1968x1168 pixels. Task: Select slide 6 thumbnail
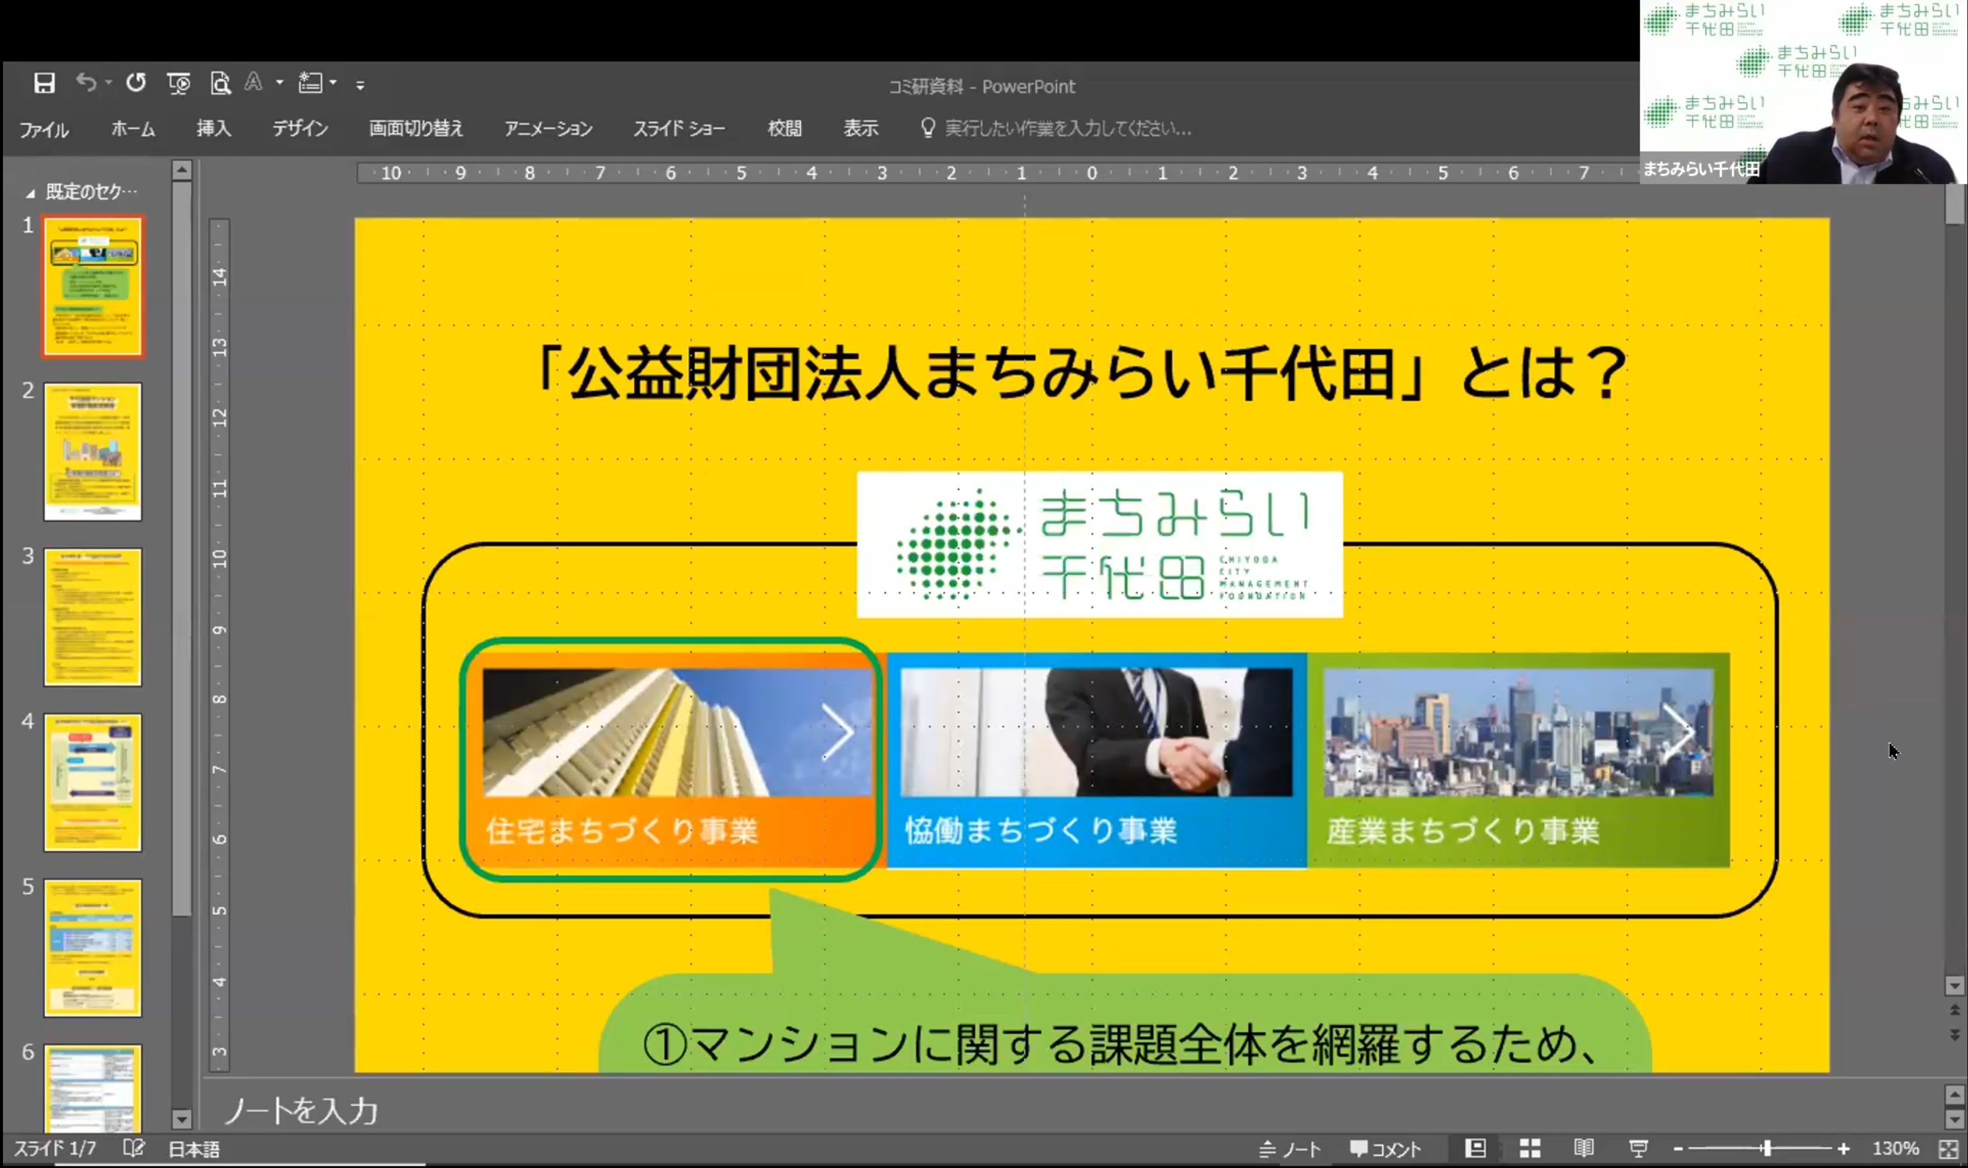[93, 1088]
